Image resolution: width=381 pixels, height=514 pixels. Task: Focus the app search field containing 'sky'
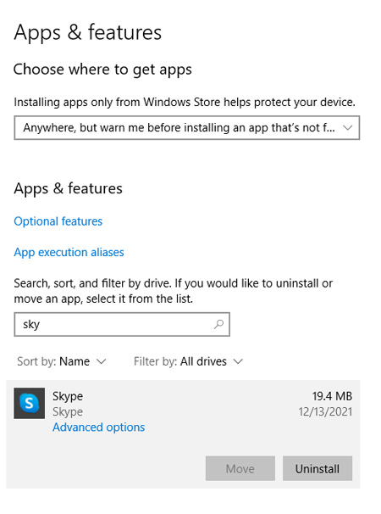122,324
